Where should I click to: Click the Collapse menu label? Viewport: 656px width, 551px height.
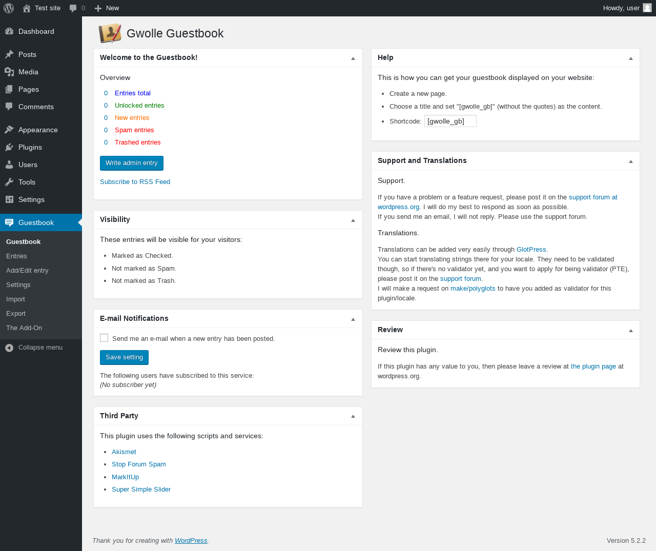[x=40, y=348]
